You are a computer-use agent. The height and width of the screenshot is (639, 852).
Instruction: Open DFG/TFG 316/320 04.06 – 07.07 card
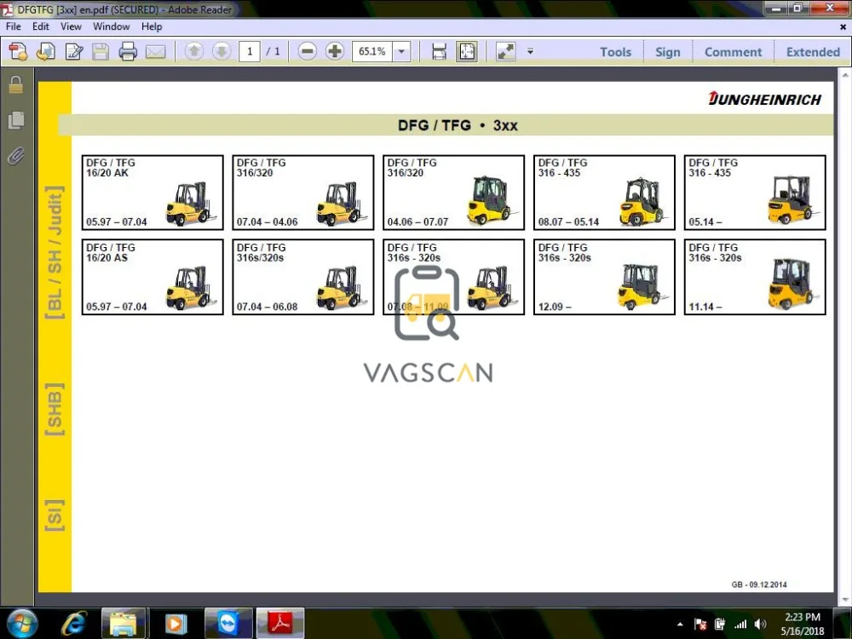tap(454, 193)
